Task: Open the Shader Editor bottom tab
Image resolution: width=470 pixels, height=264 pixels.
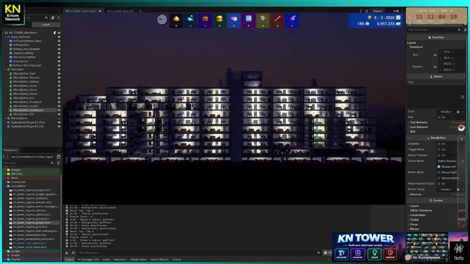Action: pos(138,260)
